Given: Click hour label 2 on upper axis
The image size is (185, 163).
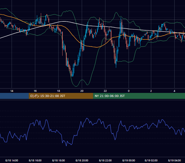Looking at the screenshot, I should (x=151, y=91).
